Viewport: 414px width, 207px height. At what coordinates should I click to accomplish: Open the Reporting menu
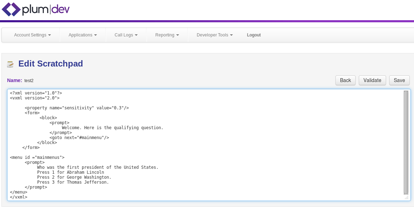click(167, 35)
